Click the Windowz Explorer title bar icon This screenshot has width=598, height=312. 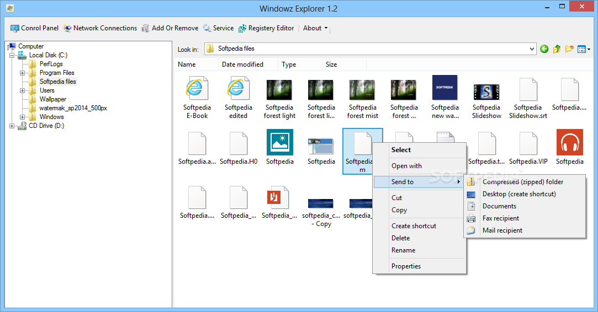[10, 8]
